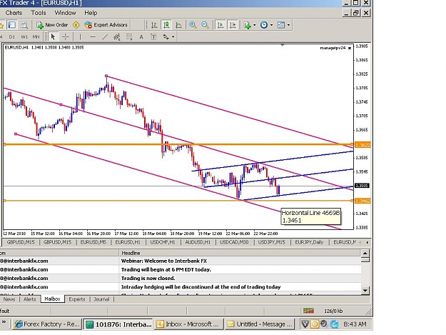Select the orange 1.3462 horizontal line label
Screen dimensions: 446x335
[363, 201]
